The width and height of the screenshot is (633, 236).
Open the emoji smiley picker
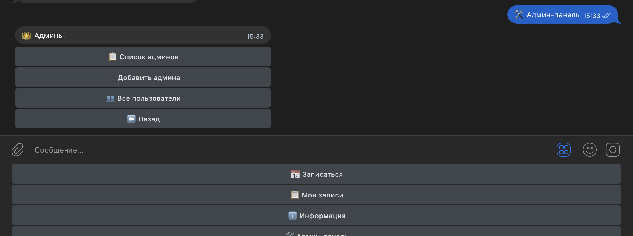pyautogui.click(x=589, y=150)
